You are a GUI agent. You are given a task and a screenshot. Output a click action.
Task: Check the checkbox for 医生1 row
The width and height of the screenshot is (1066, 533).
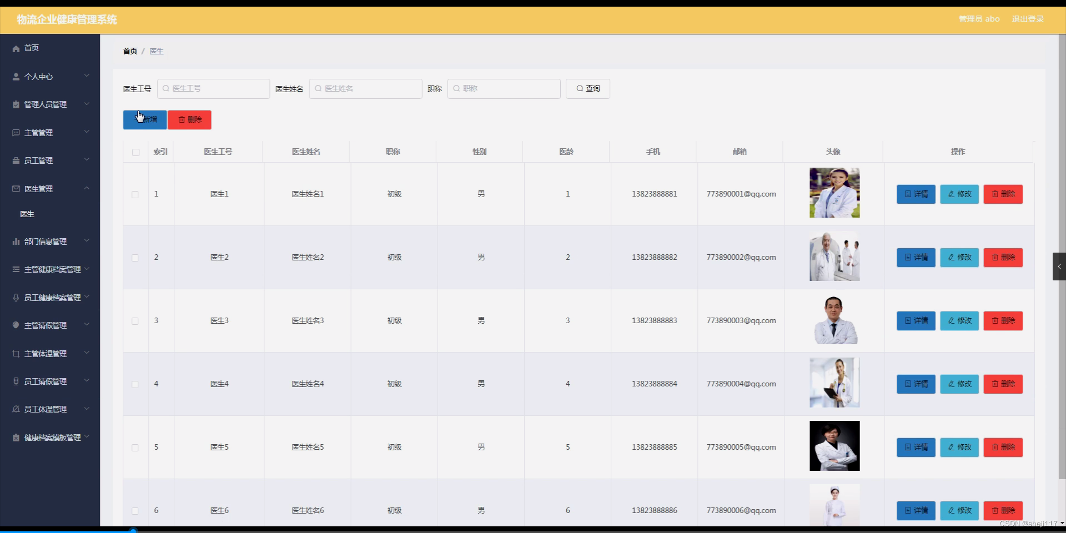click(x=135, y=194)
